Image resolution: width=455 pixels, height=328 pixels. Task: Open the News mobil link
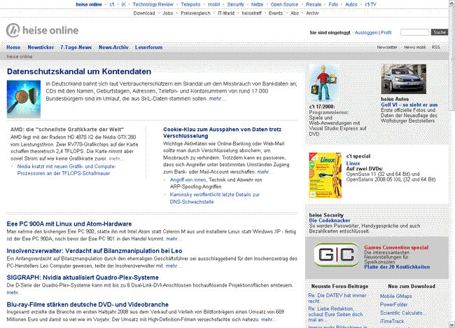click(x=414, y=47)
